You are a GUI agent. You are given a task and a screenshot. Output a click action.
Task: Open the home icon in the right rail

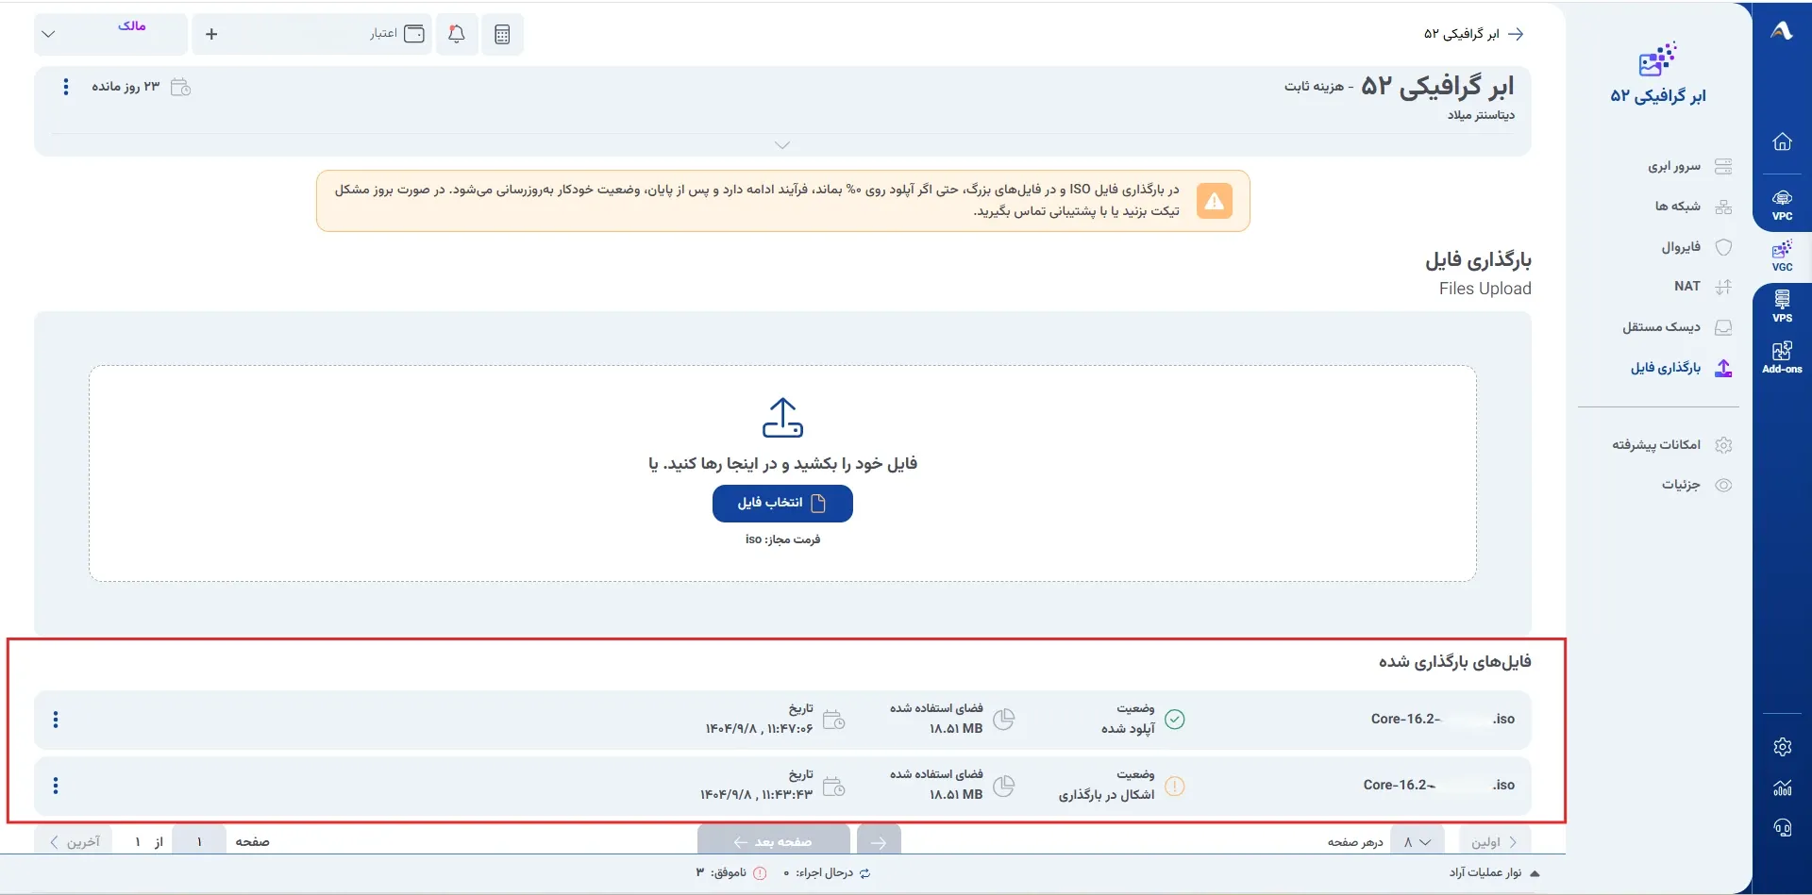click(1782, 141)
